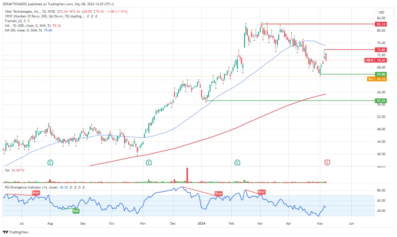Screen dimensions: 397x237
Task: Open settings for the RSI Divergence Indicator
Action: coord(75,187)
